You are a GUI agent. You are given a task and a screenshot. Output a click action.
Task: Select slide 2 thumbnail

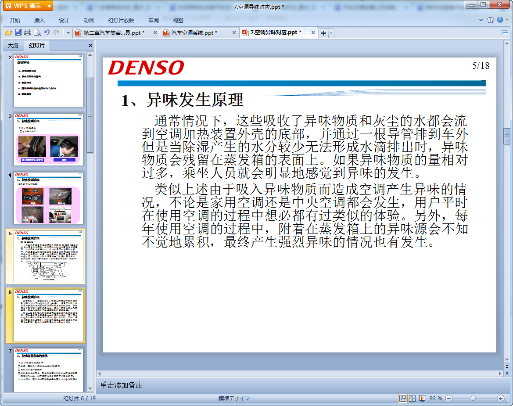coord(48,80)
